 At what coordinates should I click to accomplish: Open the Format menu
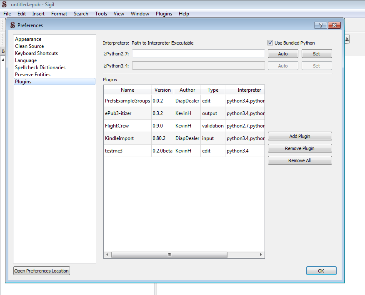[59, 14]
